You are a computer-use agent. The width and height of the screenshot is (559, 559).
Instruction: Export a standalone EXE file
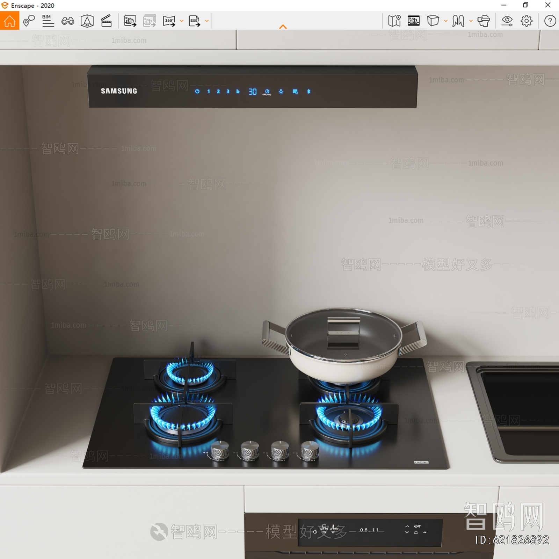click(195, 21)
